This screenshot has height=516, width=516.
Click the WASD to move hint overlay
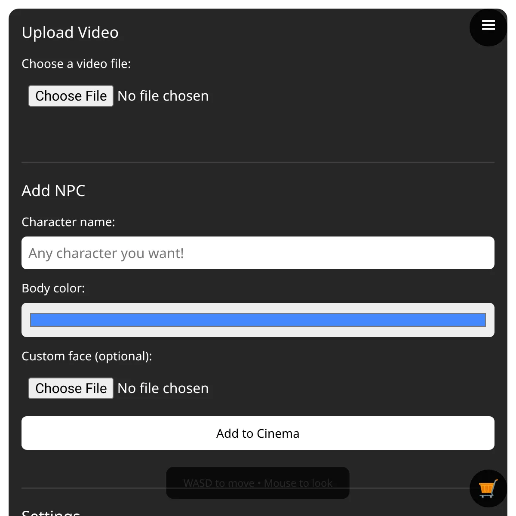(258, 483)
